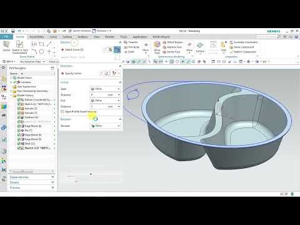Toggle checkbox for Subtract (4)

19,117
